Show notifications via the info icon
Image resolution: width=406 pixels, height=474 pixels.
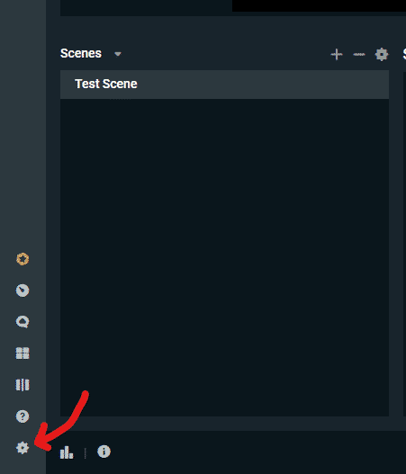(104, 452)
